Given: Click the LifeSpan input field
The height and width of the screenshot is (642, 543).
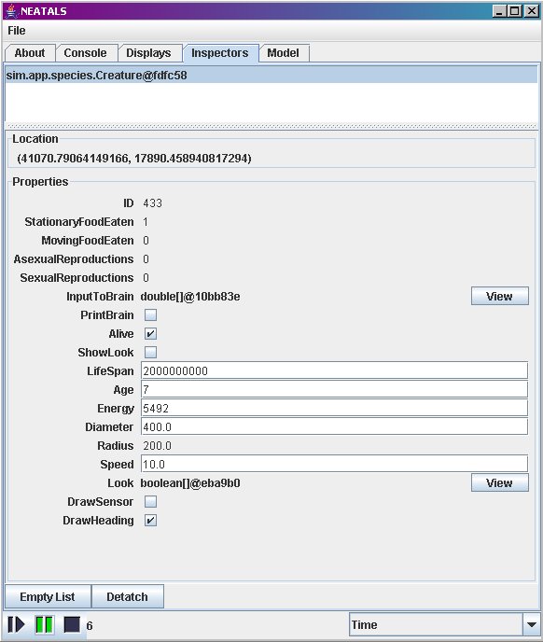Looking at the screenshot, I should (334, 370).
